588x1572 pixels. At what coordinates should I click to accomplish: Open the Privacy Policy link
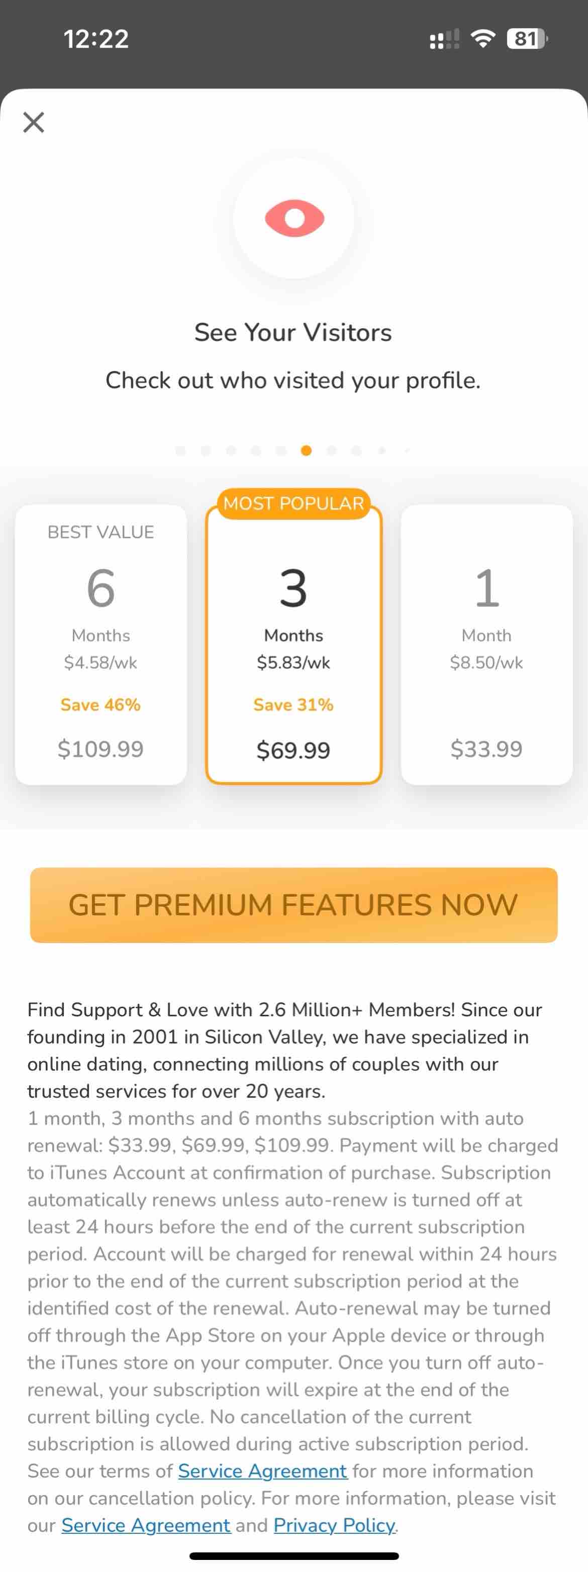click(x=335, y=1525)
